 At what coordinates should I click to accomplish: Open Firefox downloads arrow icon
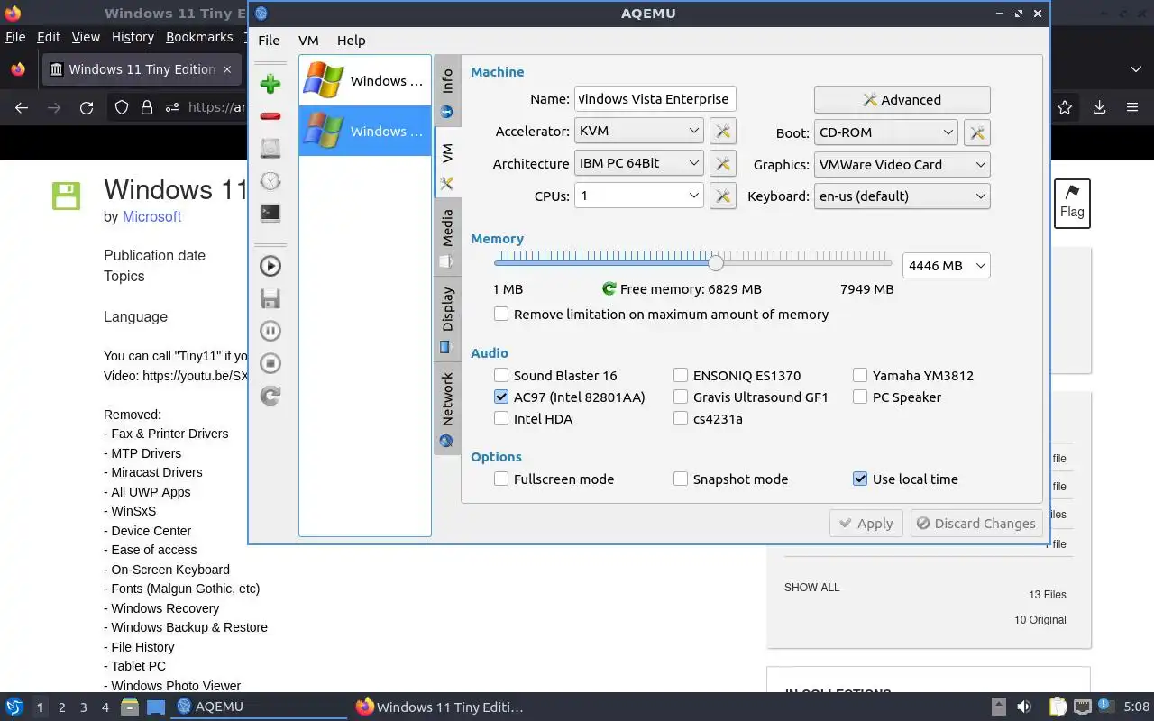1099,107
